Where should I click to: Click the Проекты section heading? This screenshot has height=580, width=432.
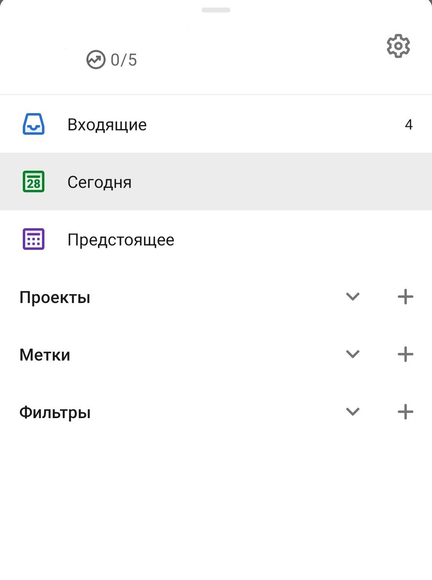(54, 297)
